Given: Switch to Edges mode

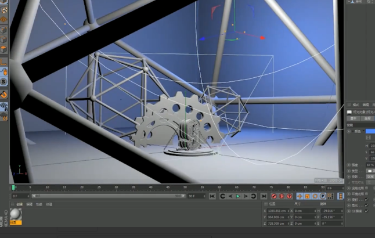Looking at the screenshot, I should pyautogui.click(x=4, y=39).
